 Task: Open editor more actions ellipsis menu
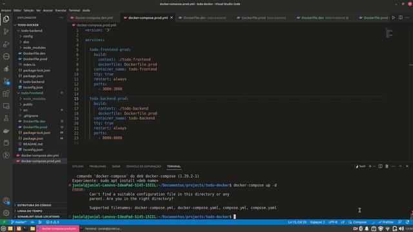[x=407, y=17]
